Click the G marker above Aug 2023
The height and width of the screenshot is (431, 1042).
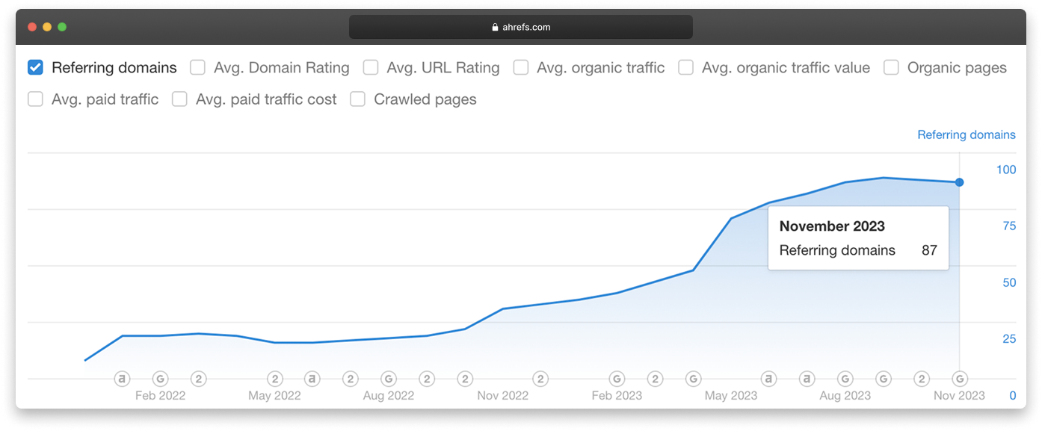845,379
